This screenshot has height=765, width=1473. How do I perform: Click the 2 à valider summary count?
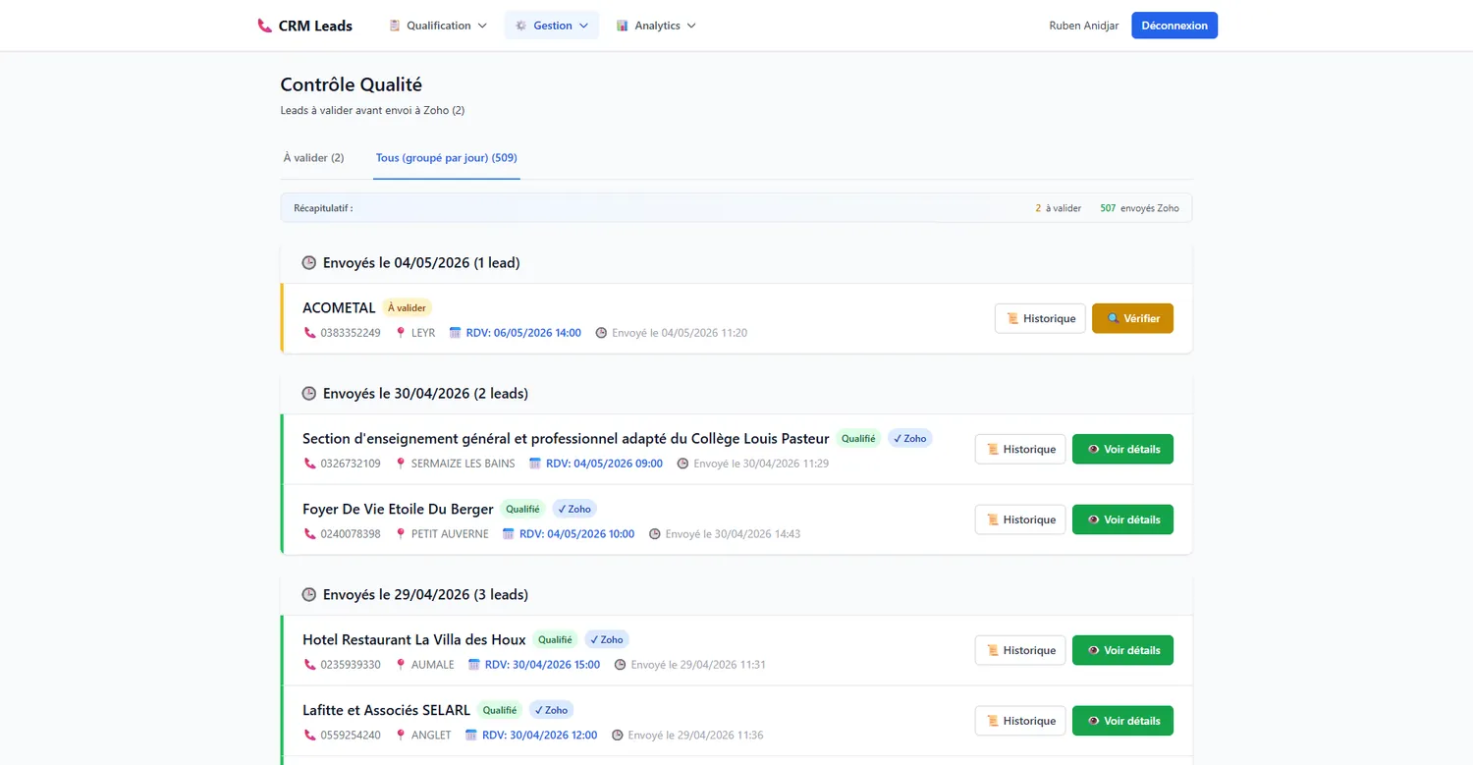pos(1059,208)
